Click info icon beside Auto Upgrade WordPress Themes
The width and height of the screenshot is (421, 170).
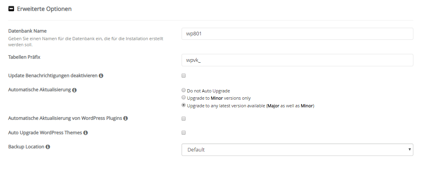point(86,133)
